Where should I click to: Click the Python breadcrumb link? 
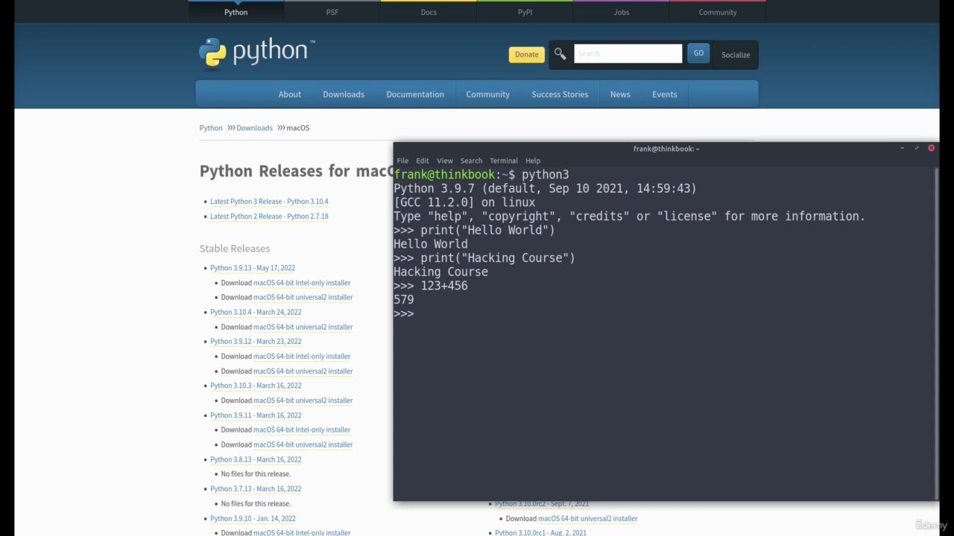211,128
